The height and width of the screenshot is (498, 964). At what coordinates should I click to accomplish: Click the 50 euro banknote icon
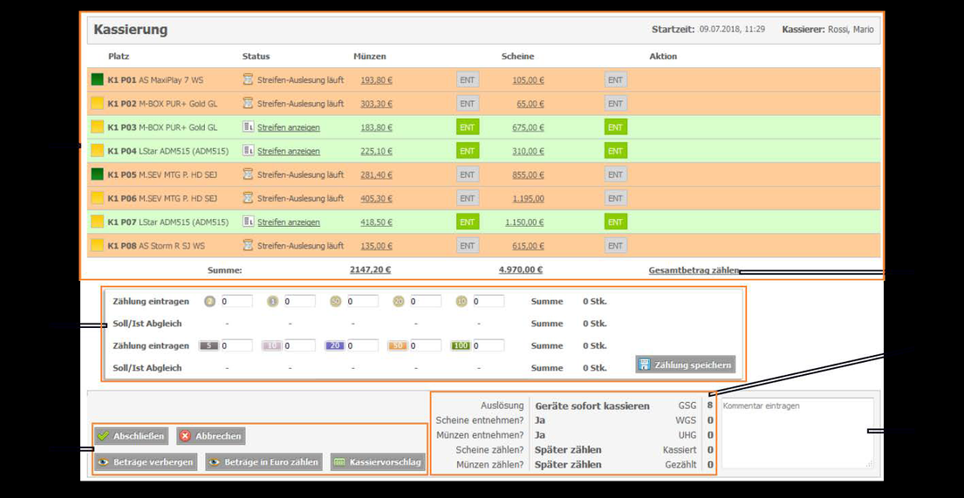(398, 346)
